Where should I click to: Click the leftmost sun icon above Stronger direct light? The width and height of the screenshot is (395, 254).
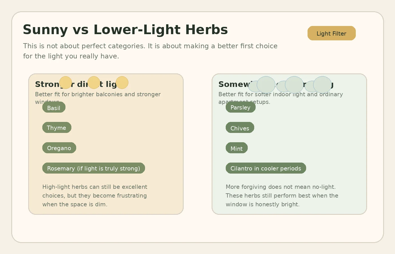65,82
